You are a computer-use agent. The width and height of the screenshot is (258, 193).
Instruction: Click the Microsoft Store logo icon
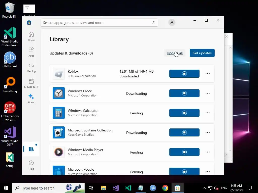coord(29,22)
